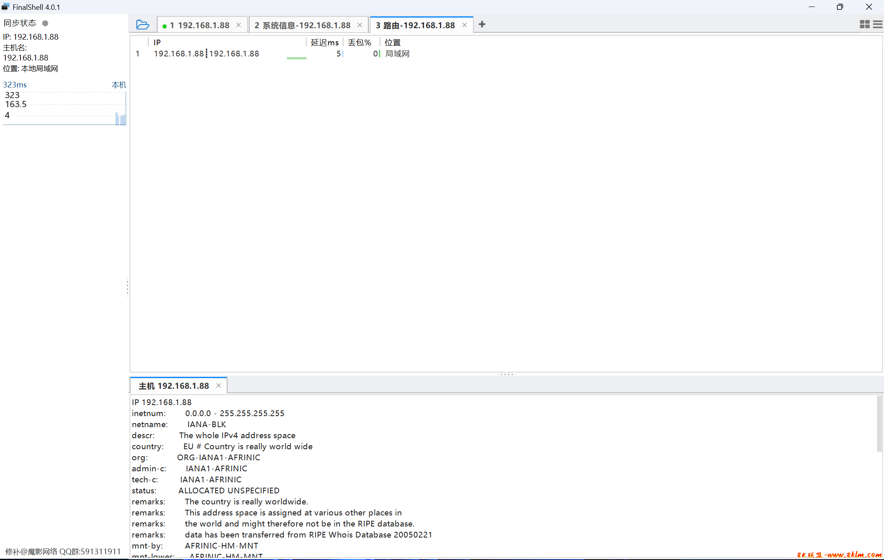This screenshot has width=884, height=560.
Task: Click the '323ms' latency label
Action: 15,85
